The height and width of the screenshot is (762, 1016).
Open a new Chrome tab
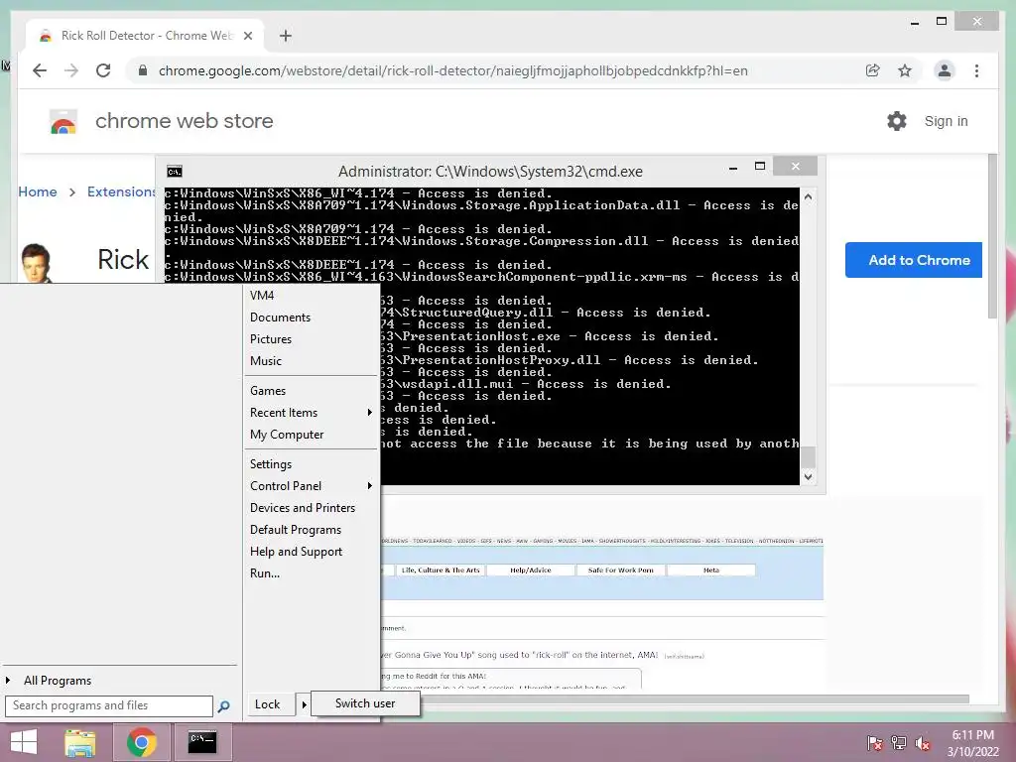286,36
